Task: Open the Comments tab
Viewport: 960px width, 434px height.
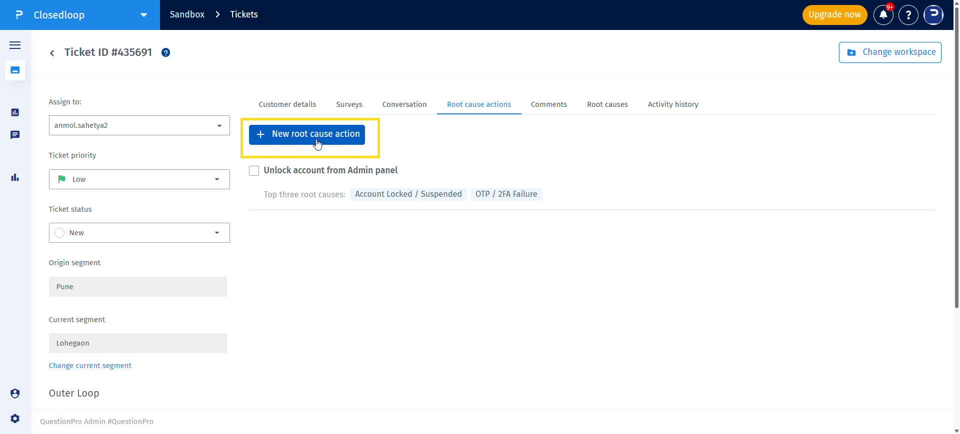Action: [549, 104]
